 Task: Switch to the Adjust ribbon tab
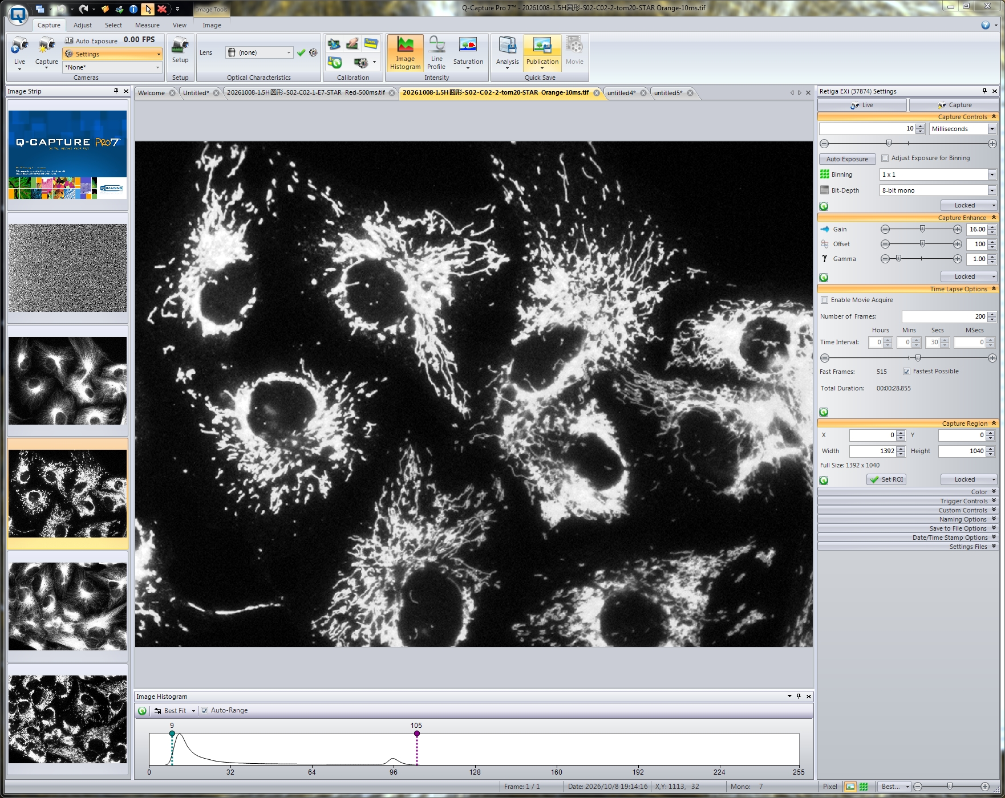pos(83,25)
